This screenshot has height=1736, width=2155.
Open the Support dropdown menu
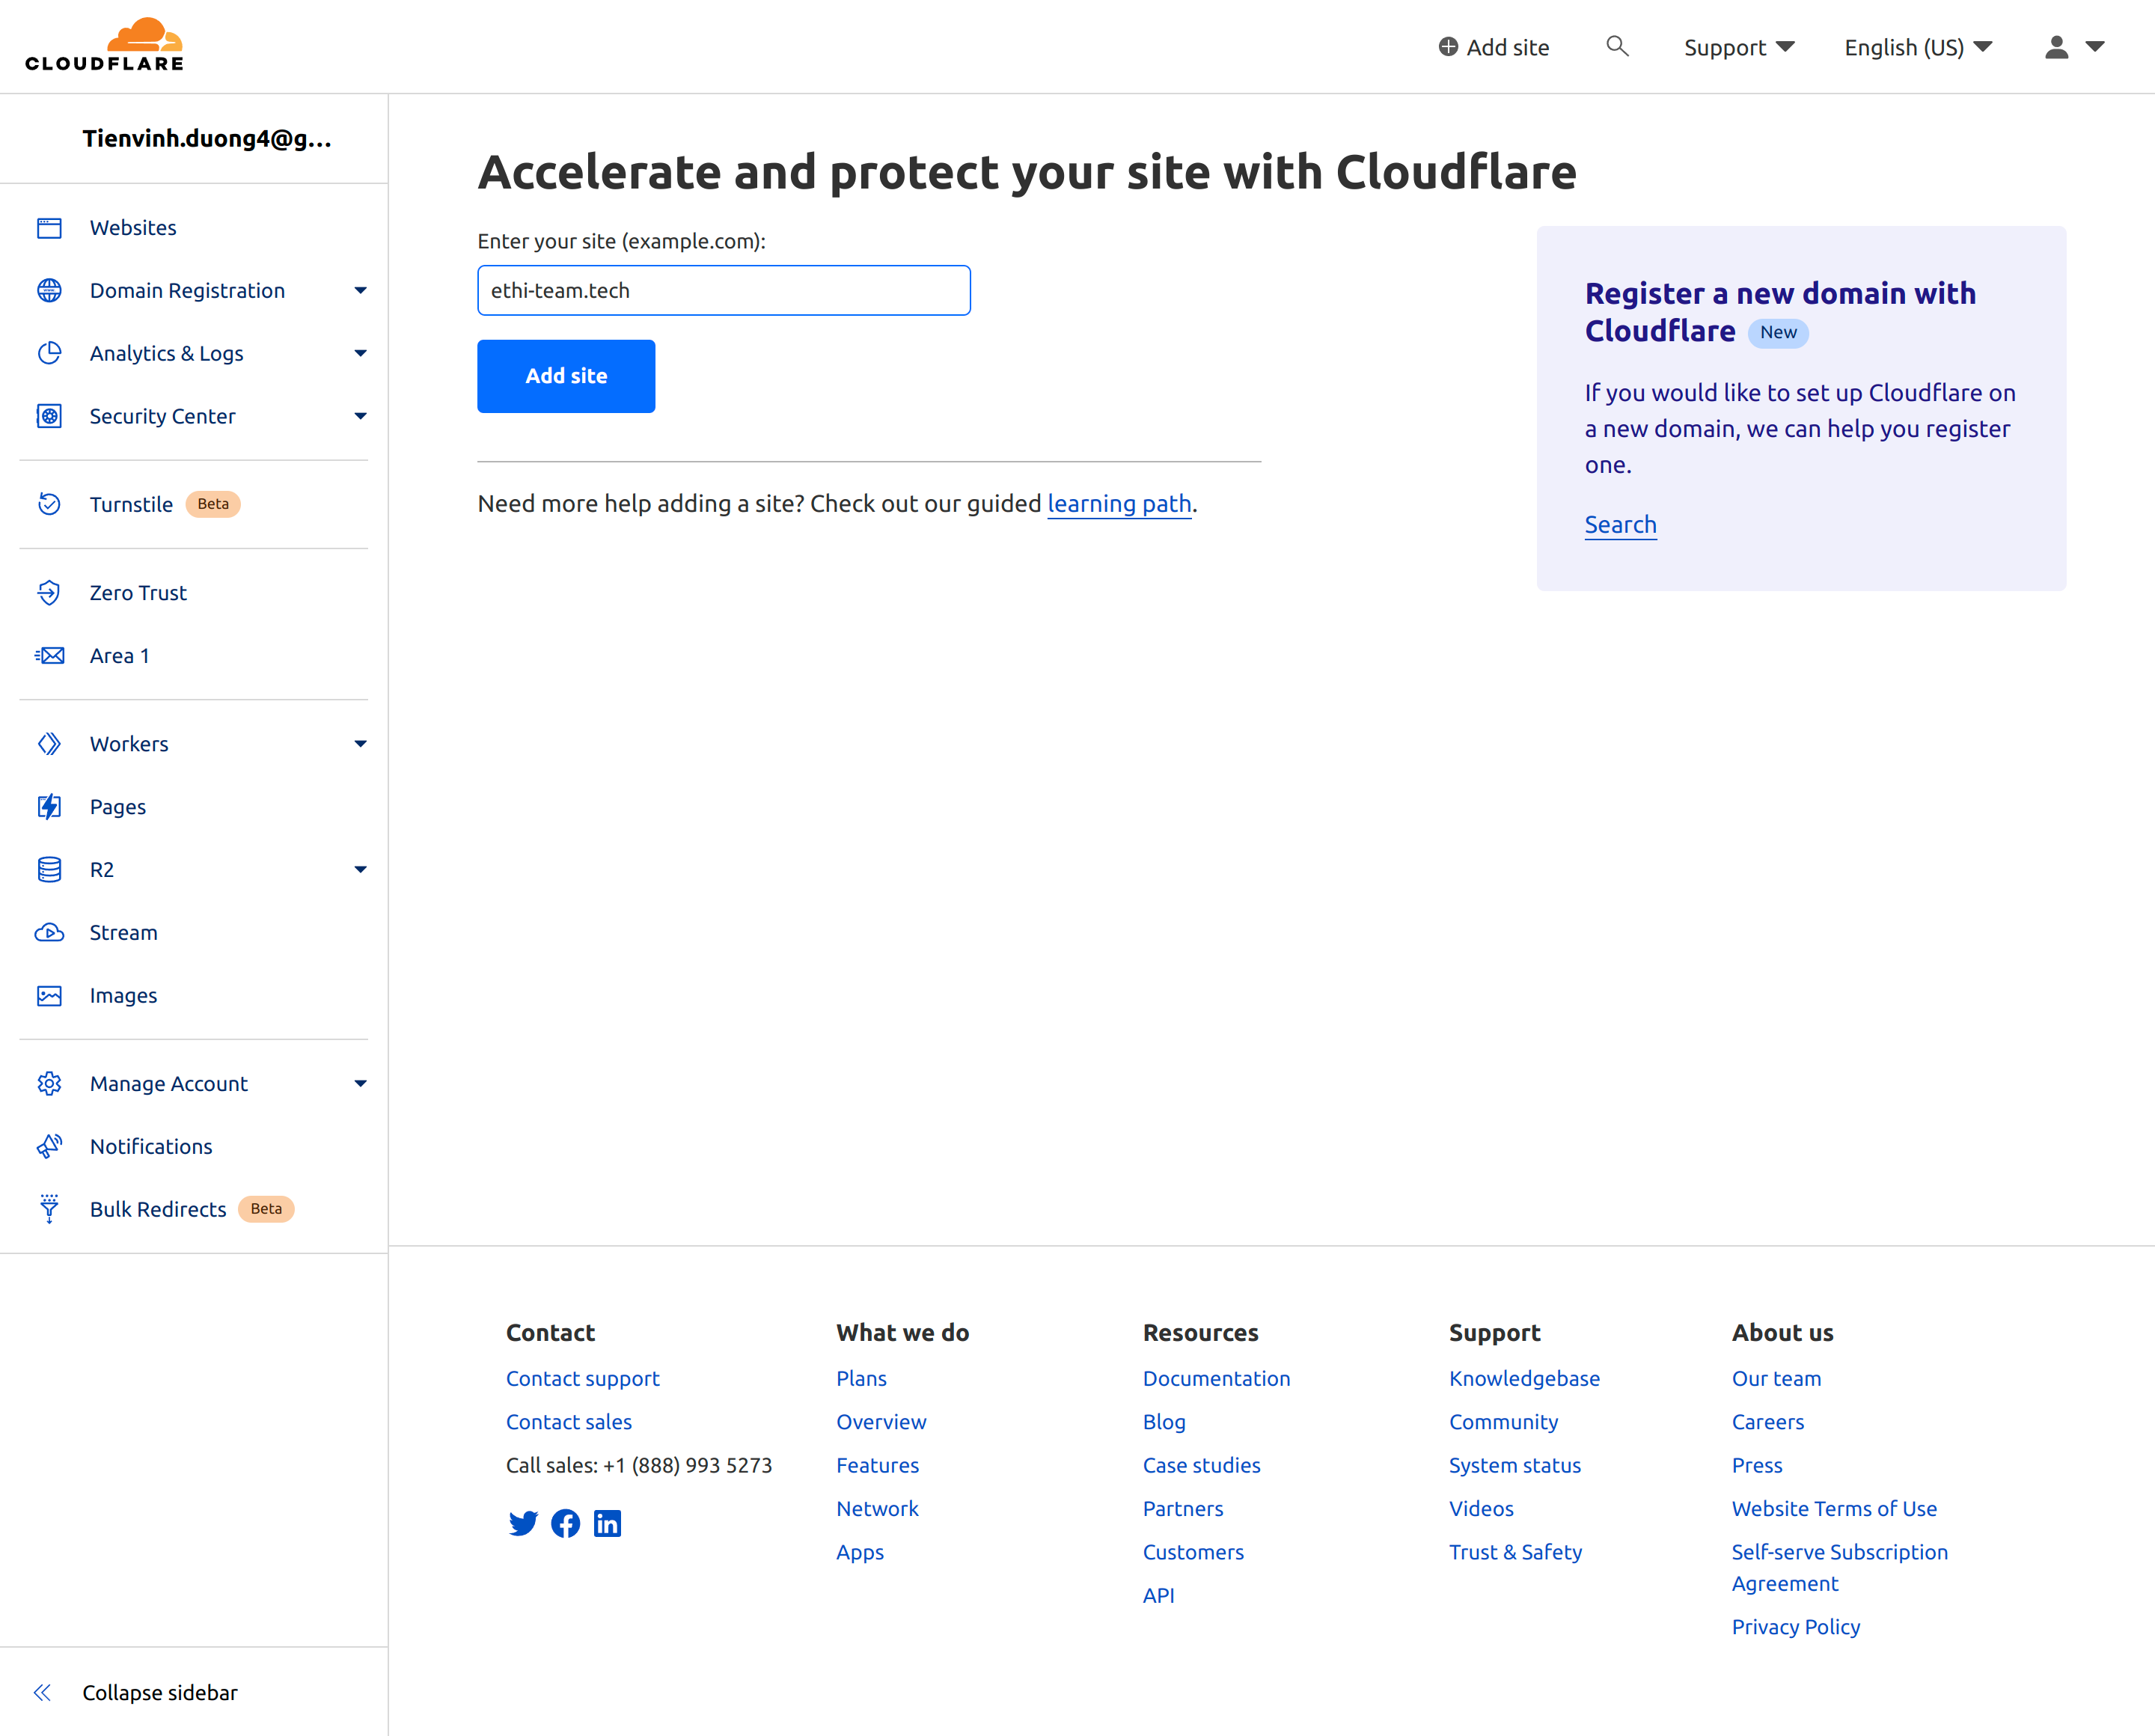1739,48
